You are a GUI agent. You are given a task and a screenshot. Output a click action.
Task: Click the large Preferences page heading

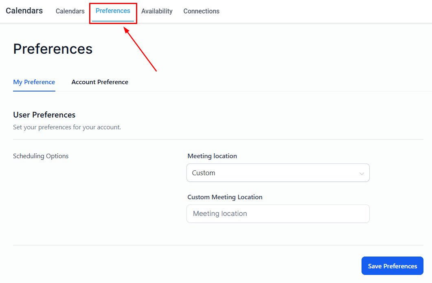53,49
